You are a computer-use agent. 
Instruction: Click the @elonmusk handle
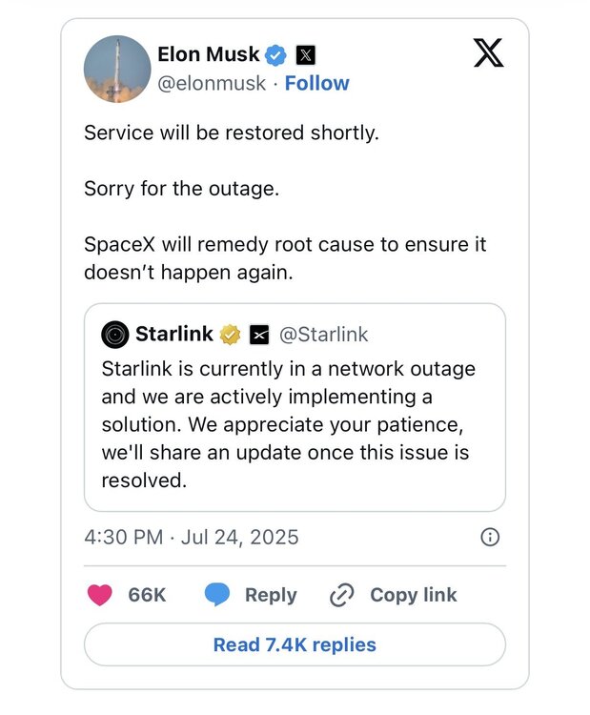tap(210, 83)
